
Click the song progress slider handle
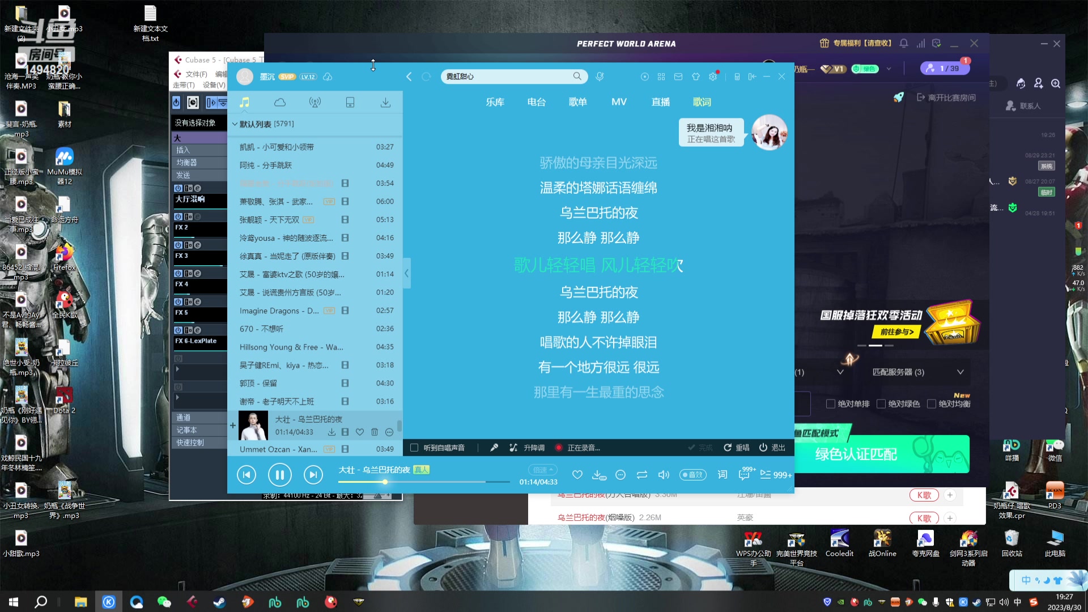click(385, 482)
